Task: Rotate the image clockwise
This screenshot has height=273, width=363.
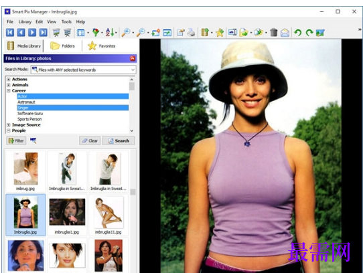Action: tap(309, 33)
